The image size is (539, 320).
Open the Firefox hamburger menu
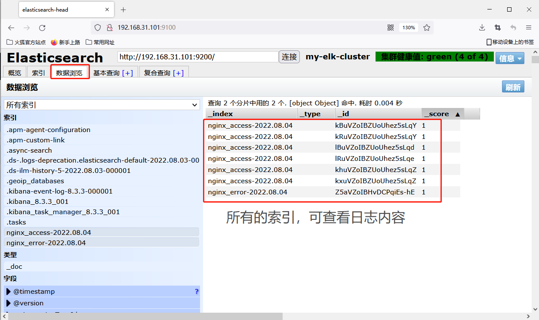529,28
